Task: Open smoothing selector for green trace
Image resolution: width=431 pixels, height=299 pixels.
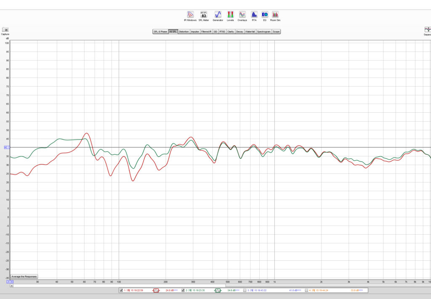Action: 218,290
